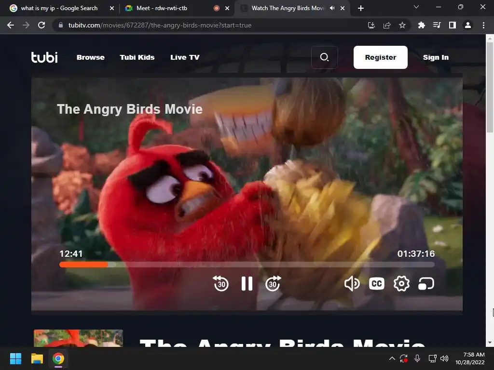Open the tab search chevron
The image size is (494, 370).
tap(416, 7)
